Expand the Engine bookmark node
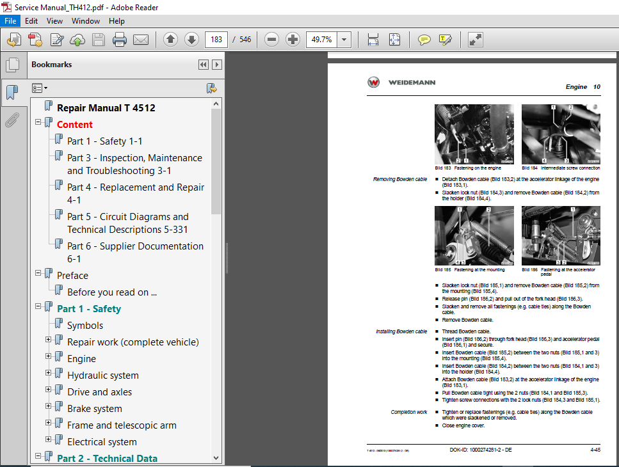Image resolution: width=619 pixels, height=467 pixels. [x=48, y=356]
